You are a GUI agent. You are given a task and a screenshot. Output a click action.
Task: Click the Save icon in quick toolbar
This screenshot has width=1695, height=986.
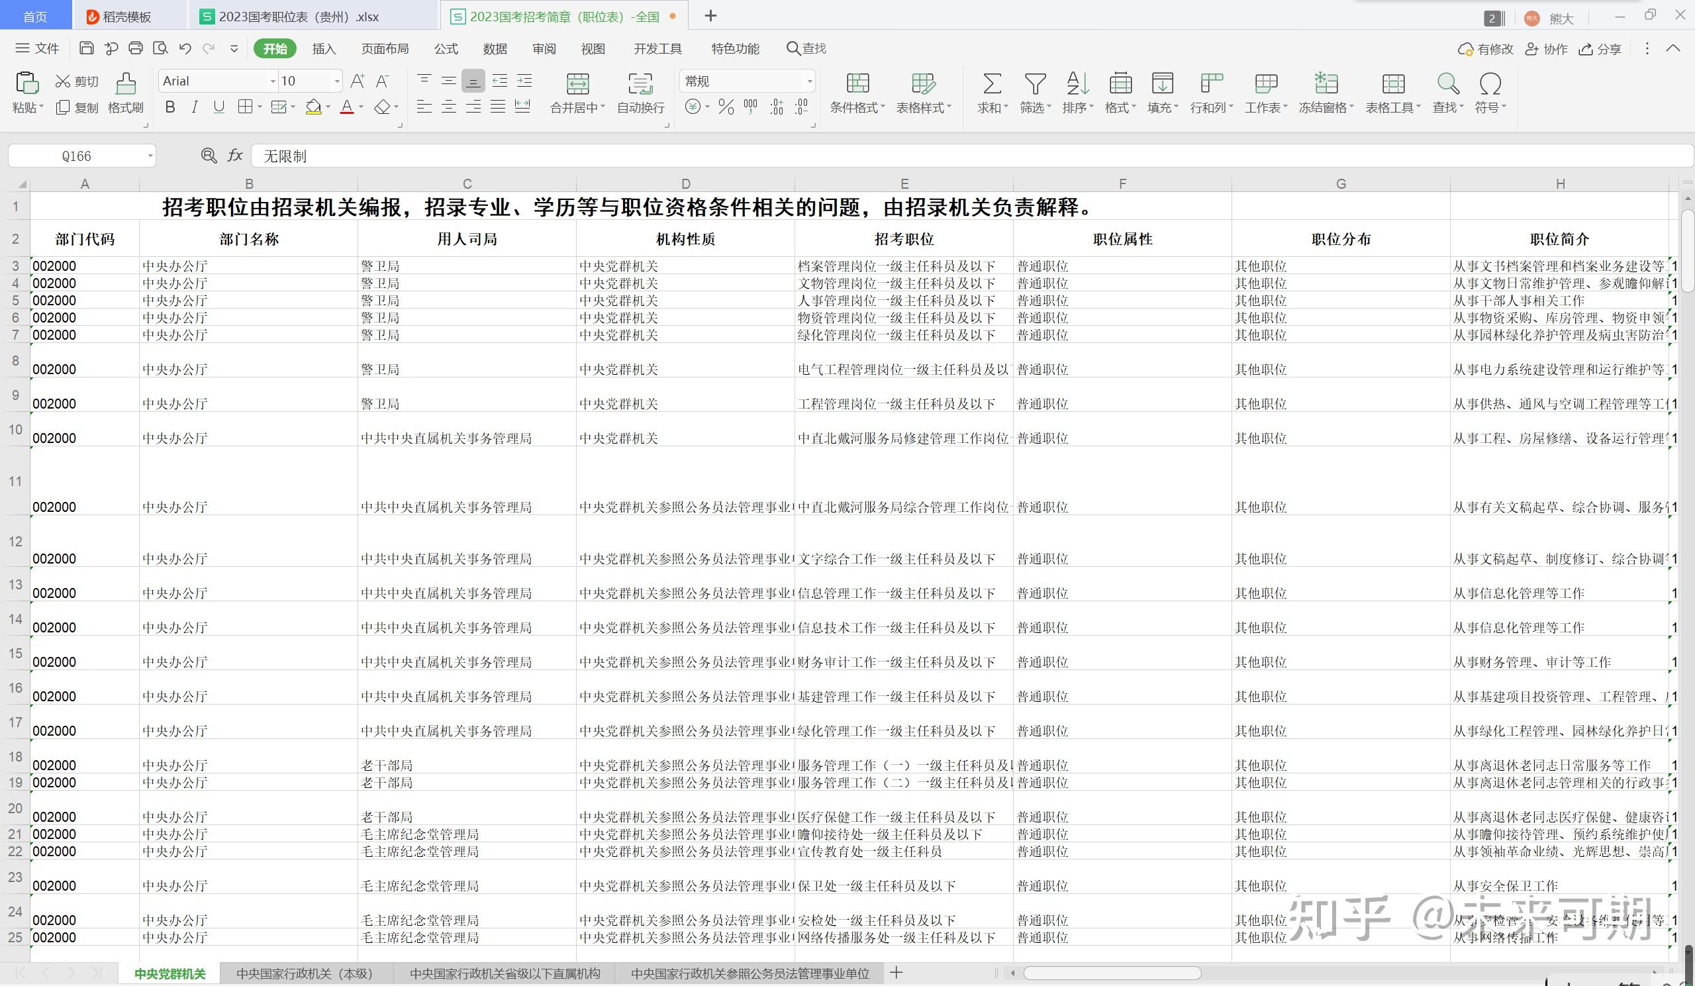click(x=86, y=48)
